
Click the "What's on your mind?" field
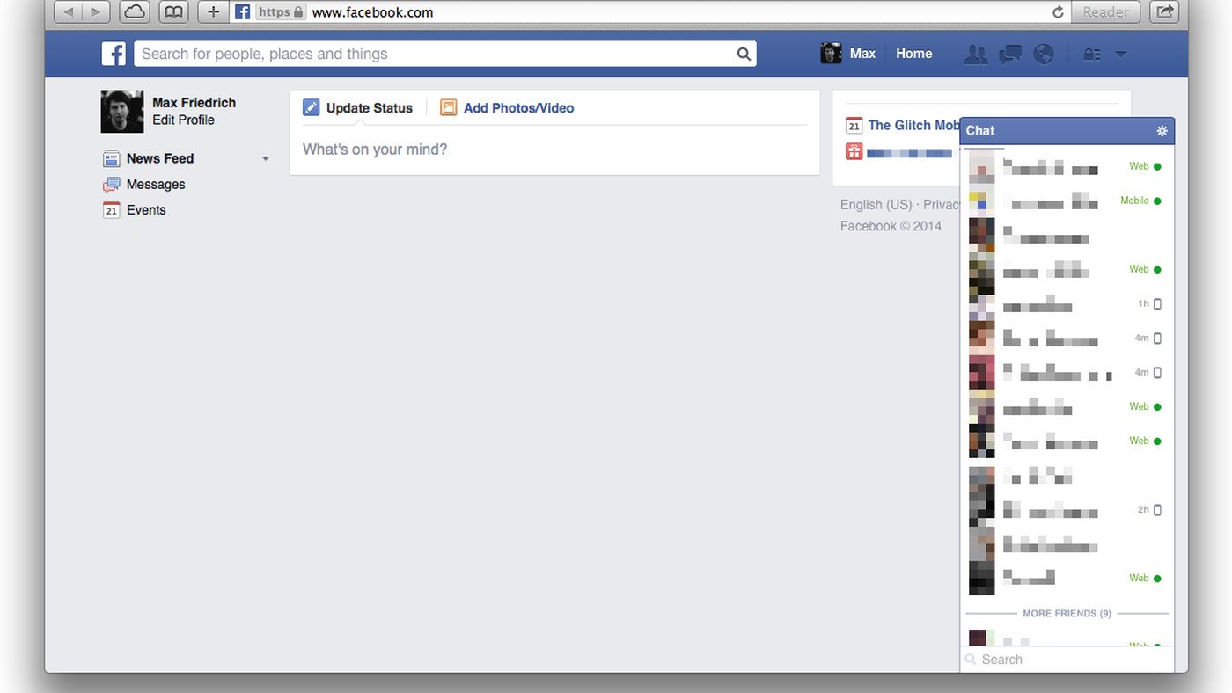click(554, 150)
